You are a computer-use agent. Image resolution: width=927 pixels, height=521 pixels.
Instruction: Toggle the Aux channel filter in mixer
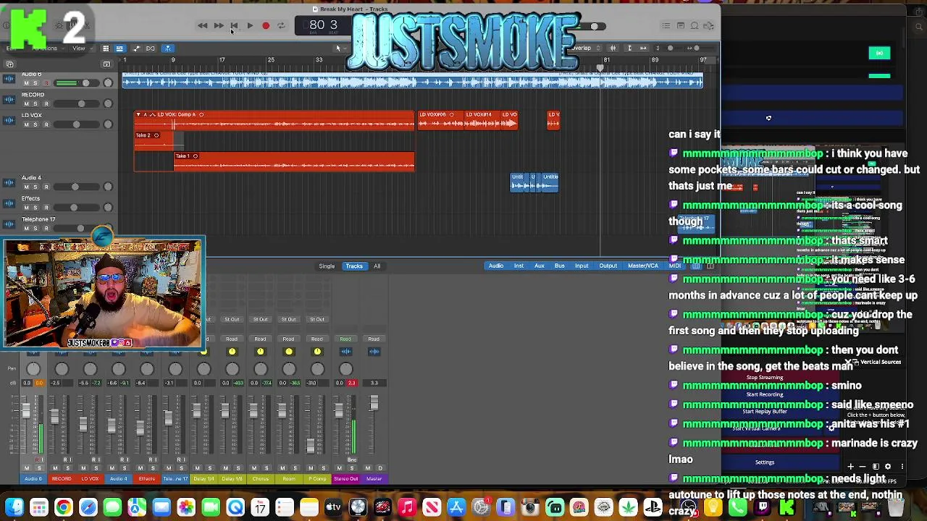[540, 266]
